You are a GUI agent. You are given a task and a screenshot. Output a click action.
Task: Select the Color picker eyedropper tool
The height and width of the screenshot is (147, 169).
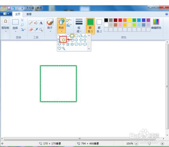pos(36,30)
